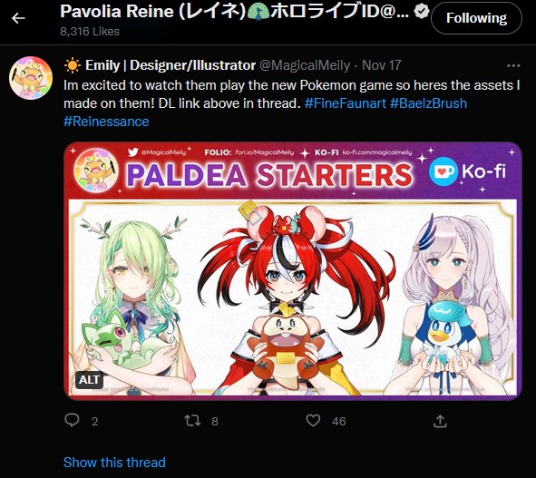Like the tweet with the heart icon
Screen dimensions: 536x478
(313, 421)
